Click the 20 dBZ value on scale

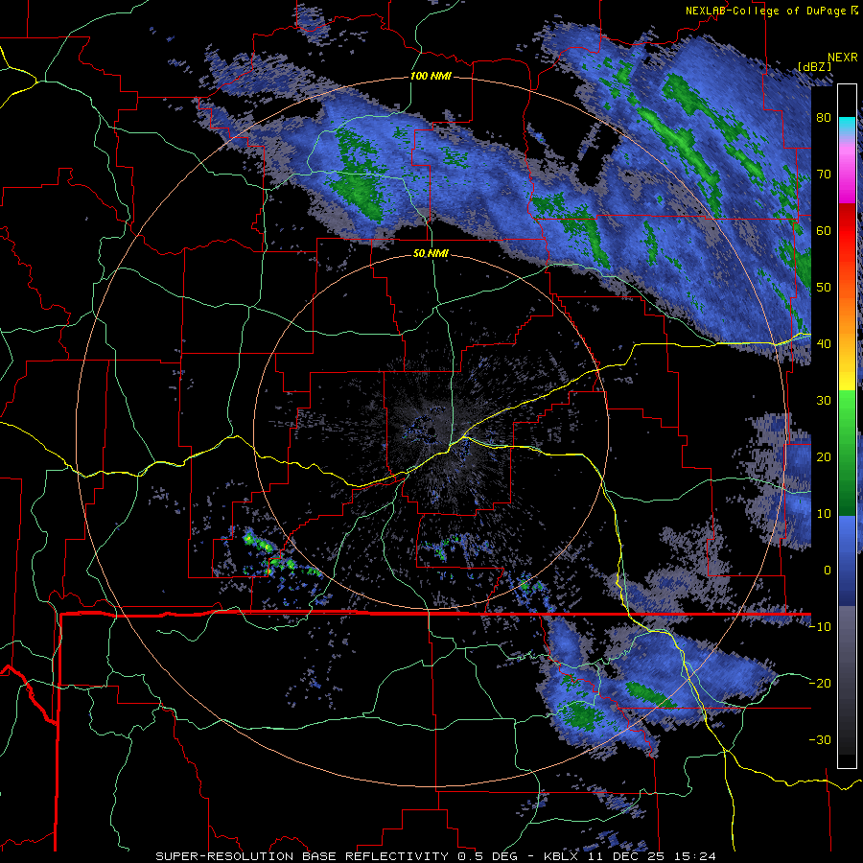point(824,456)
